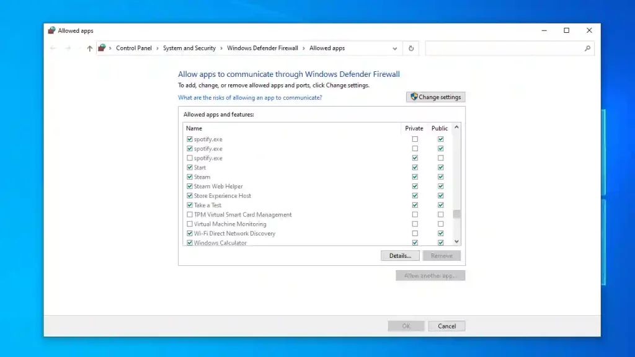Click the scroll-up arrow of the apps list

[x=456, y=127]
